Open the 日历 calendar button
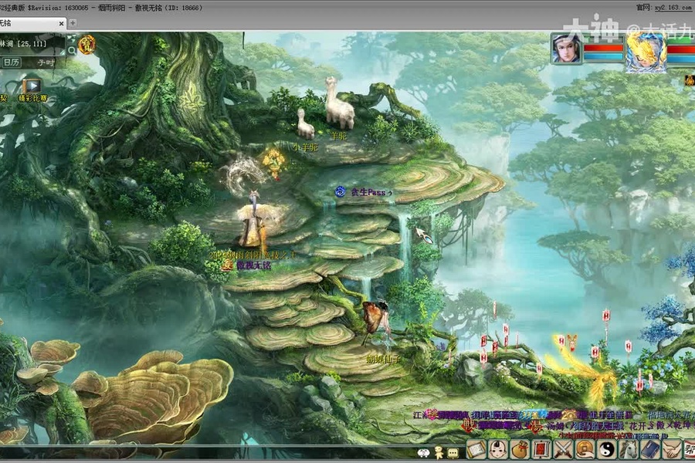The image size is (695, 463). click(x=12, y=63)
